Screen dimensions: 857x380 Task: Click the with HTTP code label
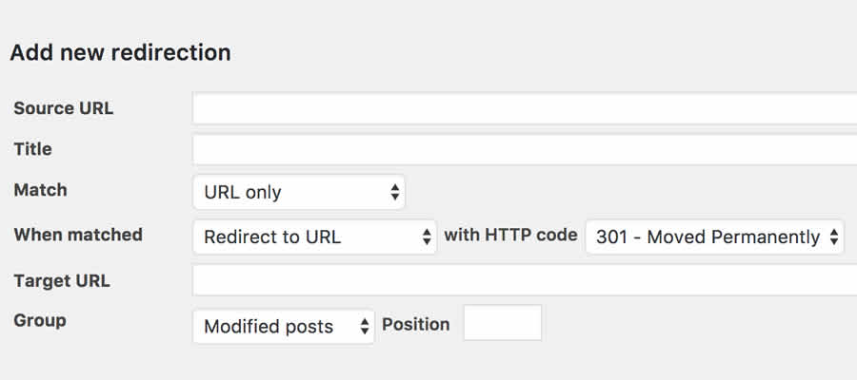tap(510, 235)
